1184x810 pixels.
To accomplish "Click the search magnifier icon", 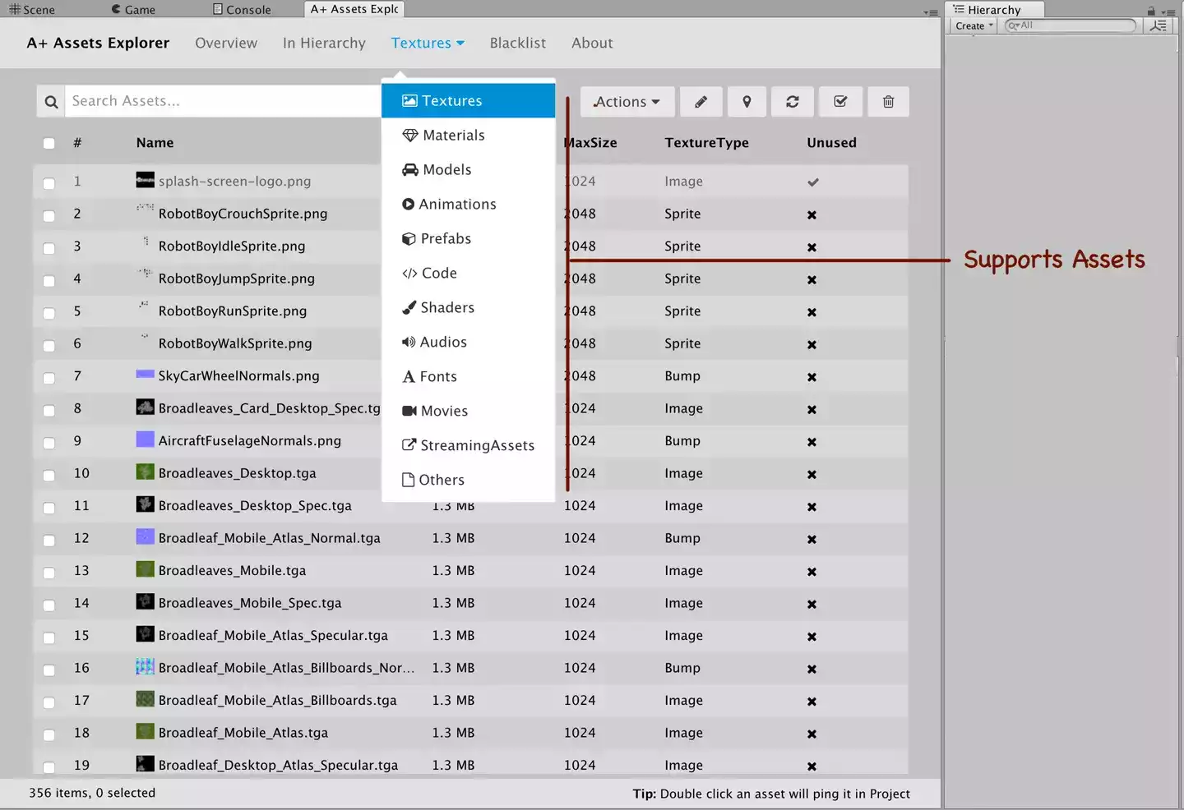I will (51, 102).
